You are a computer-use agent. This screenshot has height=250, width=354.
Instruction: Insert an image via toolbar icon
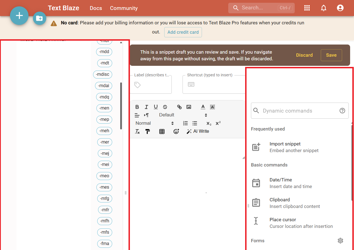pyautogui.click(x=189, y=107)
